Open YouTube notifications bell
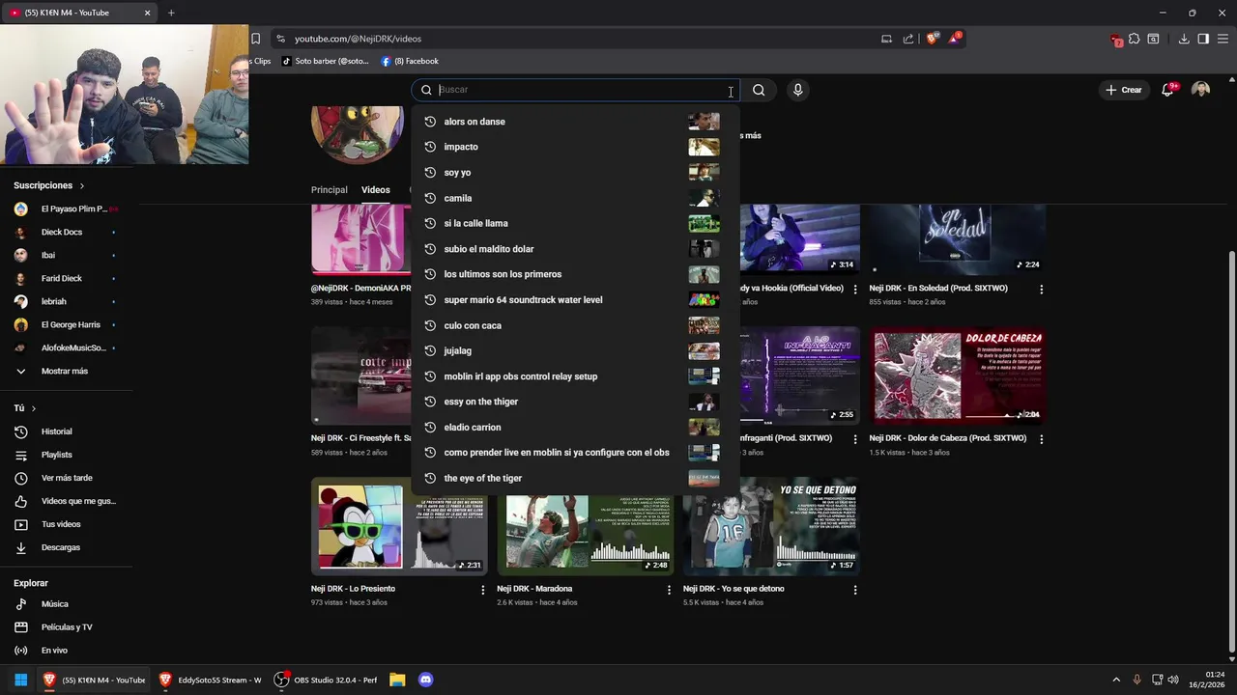 pyautogui.click(x=1167, y=90)
